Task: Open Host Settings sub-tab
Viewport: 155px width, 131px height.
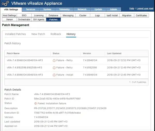Action: coord(10,16)
